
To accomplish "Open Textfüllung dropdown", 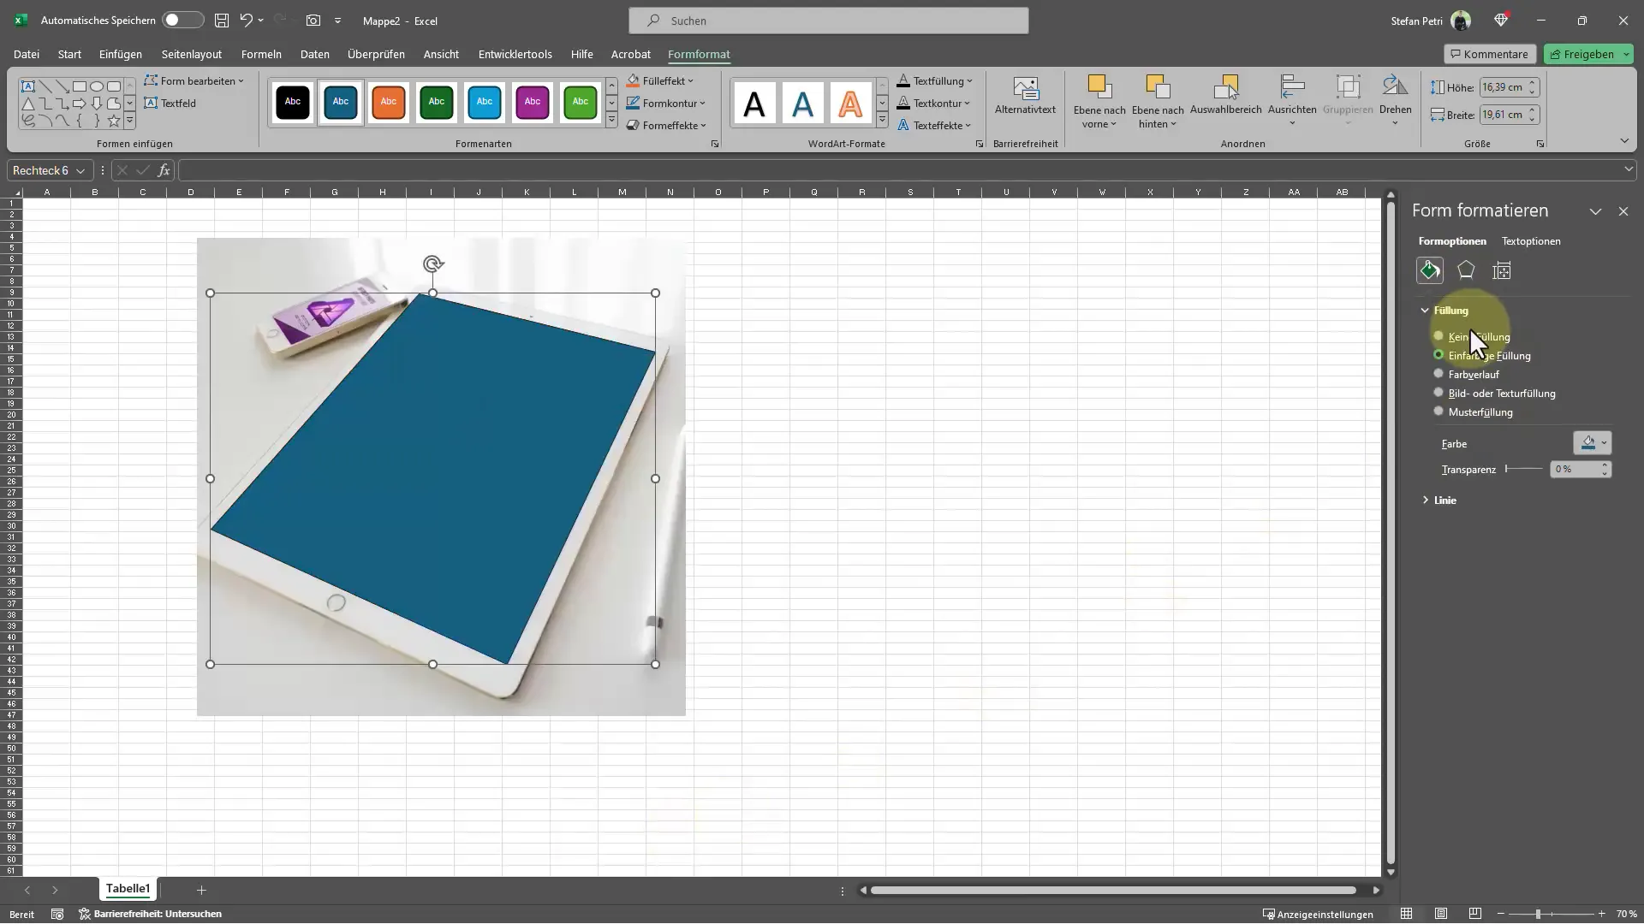I will point(935,80).
